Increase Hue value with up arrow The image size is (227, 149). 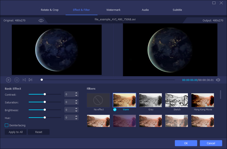76,116
